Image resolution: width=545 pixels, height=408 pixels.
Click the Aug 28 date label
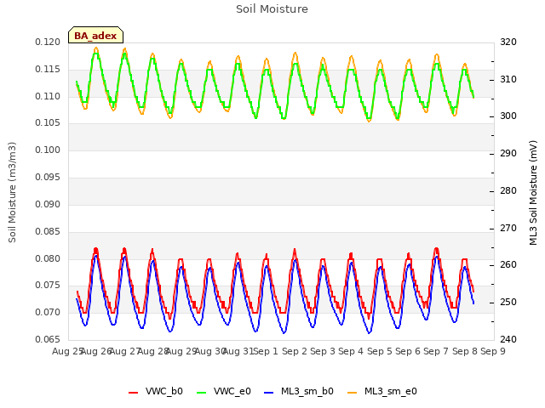point(153,351)
